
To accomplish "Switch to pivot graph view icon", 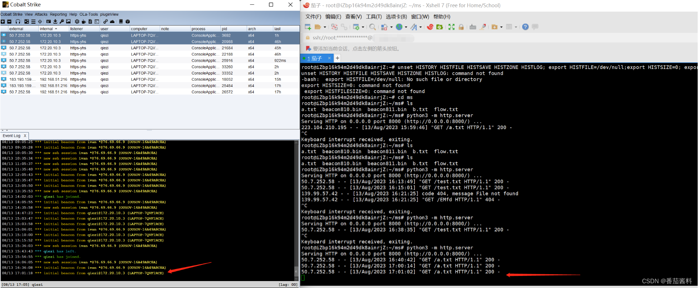I will coord(27,22).
